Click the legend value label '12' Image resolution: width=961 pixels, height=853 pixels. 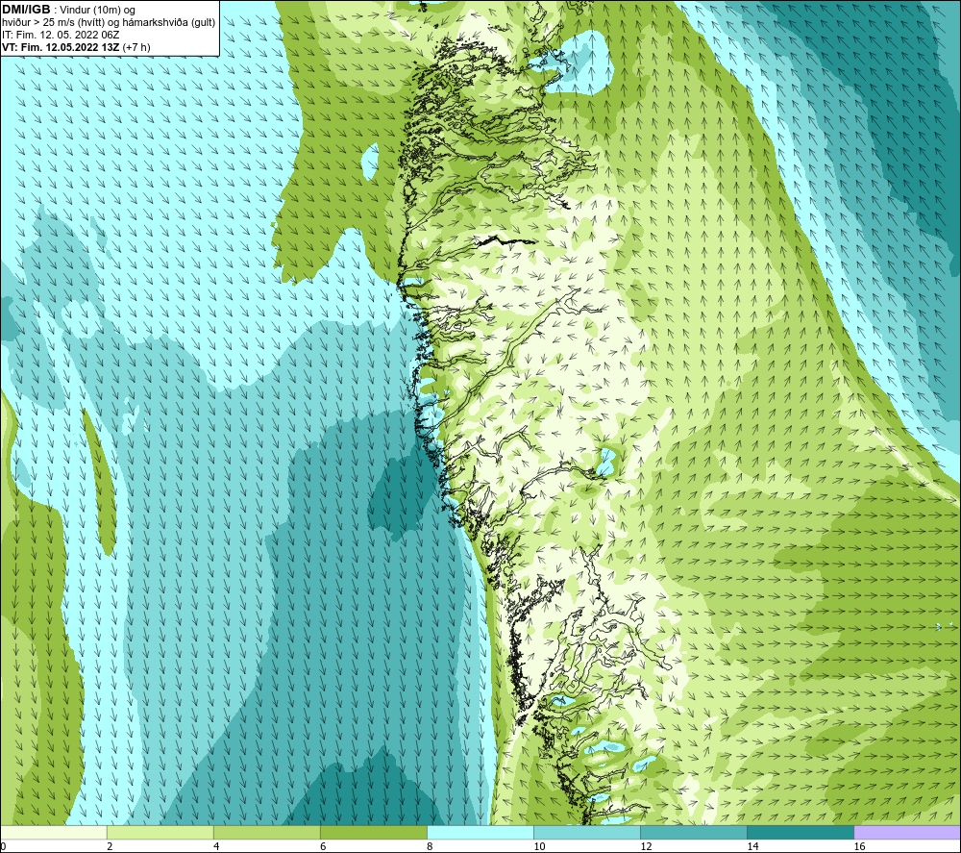click(x=646, y=846)
